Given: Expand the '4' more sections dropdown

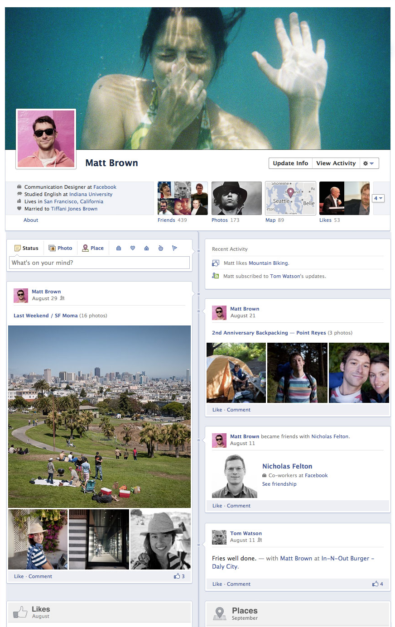Looking at the screenshot, I should 378,198.
